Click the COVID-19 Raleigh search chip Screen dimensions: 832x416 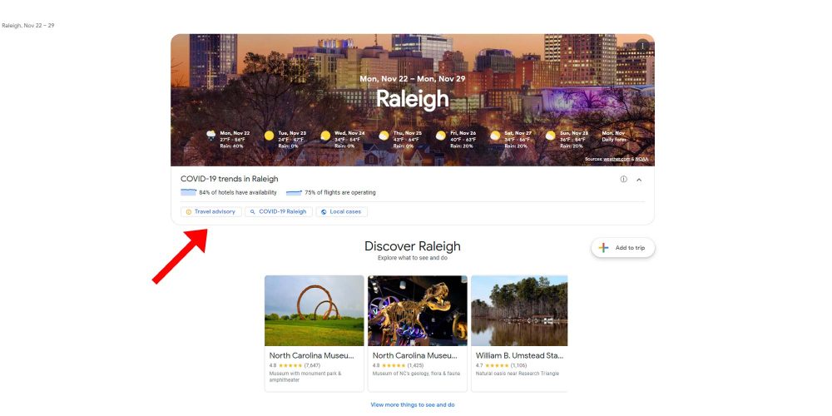pos(278,212)
